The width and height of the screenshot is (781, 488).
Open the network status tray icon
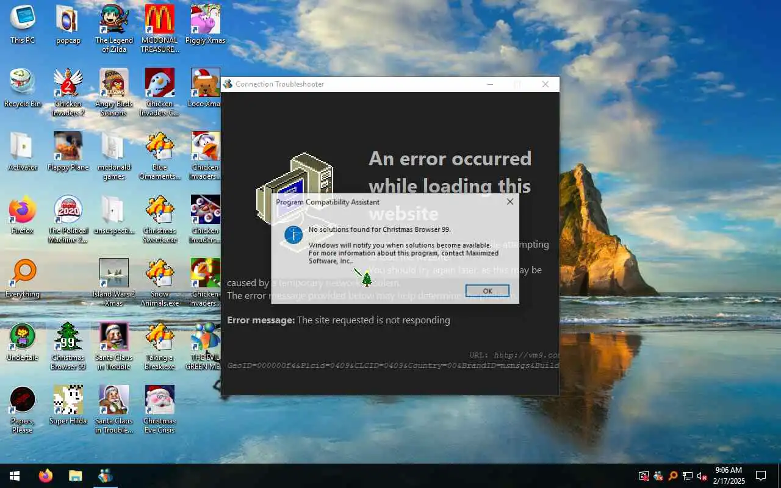pos(688,476)
